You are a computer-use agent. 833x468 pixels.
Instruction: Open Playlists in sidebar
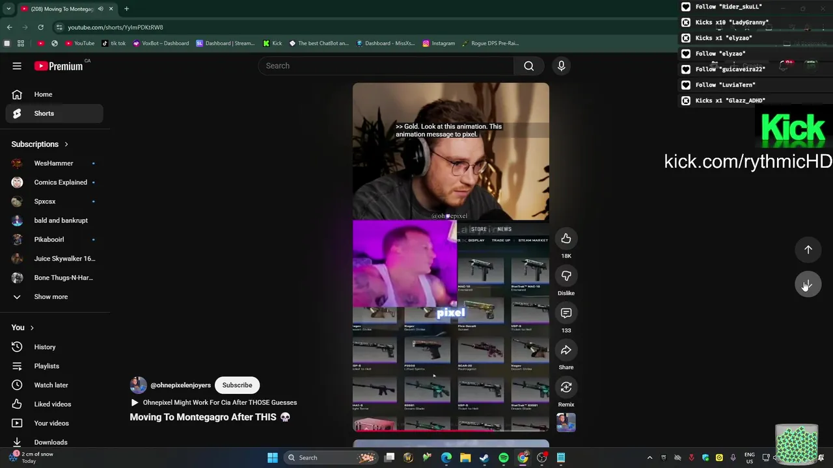(x=55, y=366)
